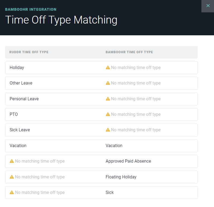The height and width of the screenshot is (207, 214).
Task: Click the Approved Paid Absence entry
Action: [x=128, y=161]
